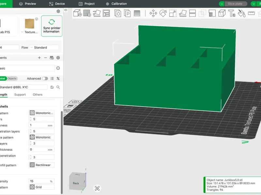Click the Sync printer information button
This screenshot has height=195, width=261.
[x=52, y=26]
